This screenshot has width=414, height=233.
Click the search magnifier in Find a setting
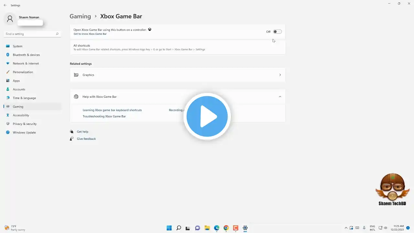coord(57,34)
